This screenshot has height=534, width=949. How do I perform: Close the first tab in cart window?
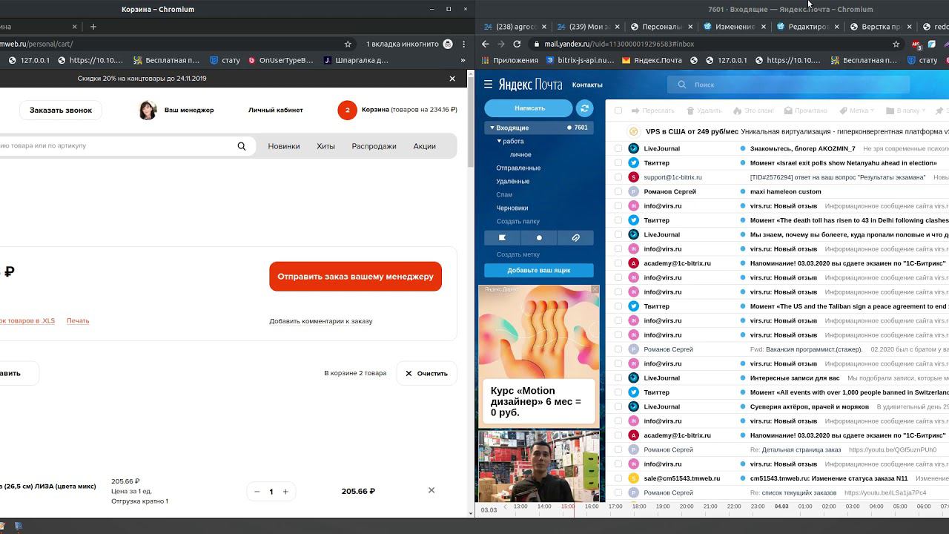[x=74, y=27]
